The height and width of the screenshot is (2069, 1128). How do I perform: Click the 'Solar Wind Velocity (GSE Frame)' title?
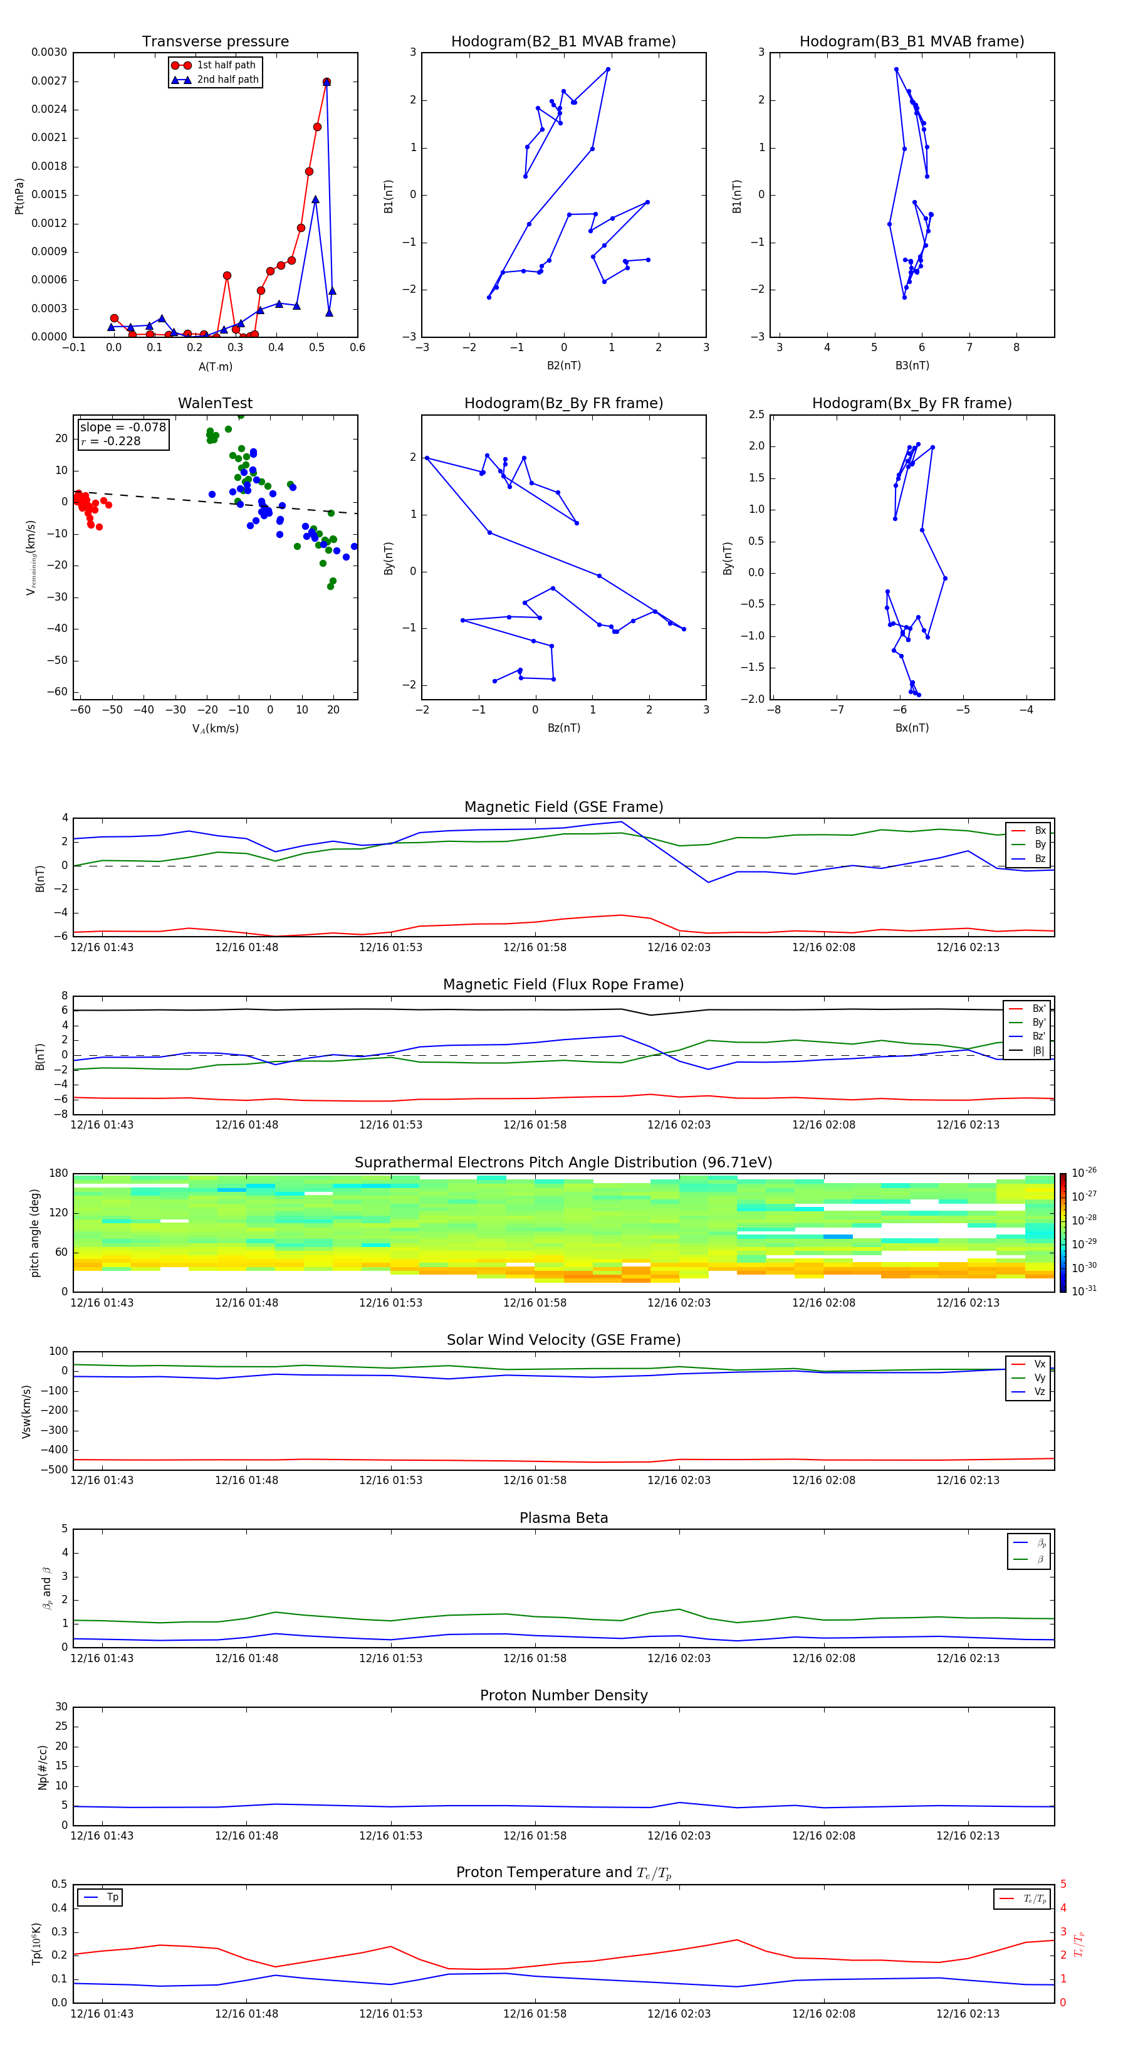563,1340
